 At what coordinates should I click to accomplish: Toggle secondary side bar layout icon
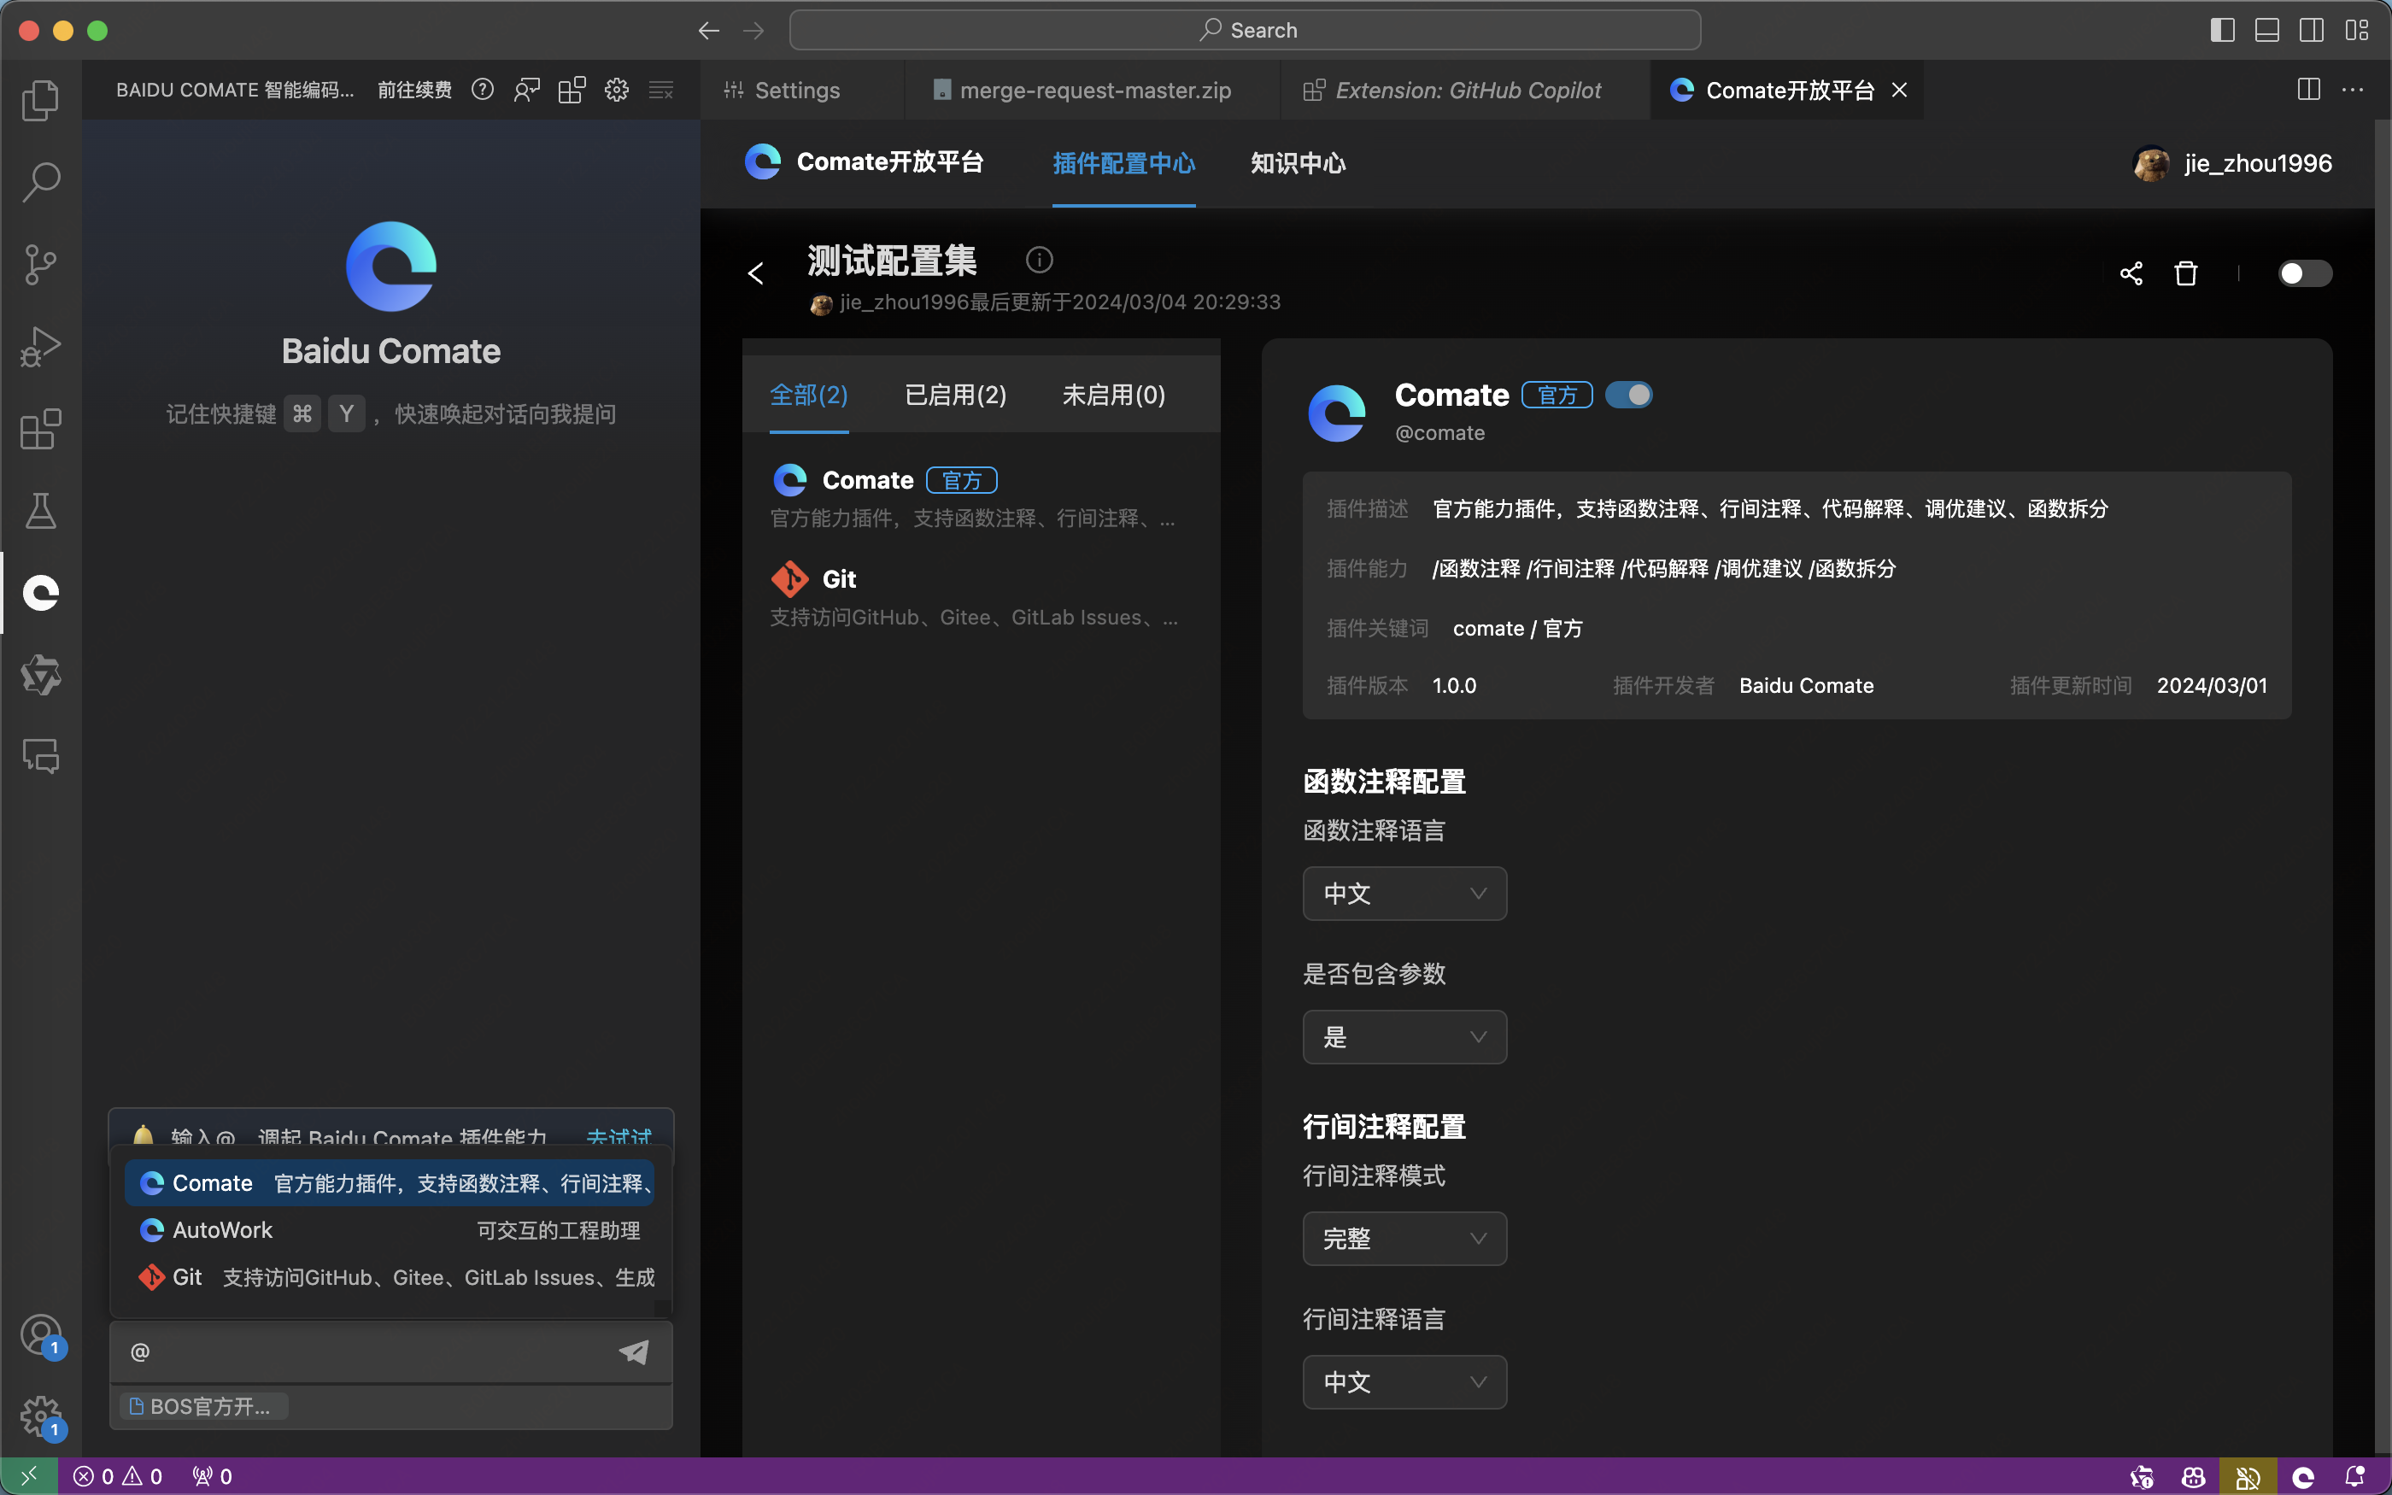pos(2312,31)
